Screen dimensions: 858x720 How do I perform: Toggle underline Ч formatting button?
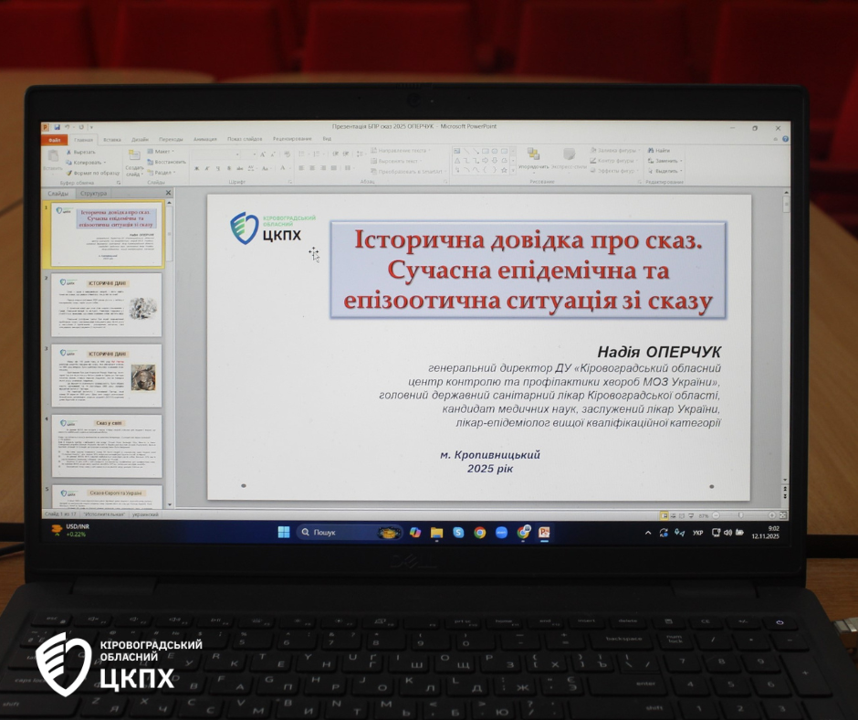(218, 168)
